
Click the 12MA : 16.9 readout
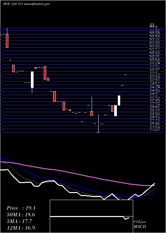tap(21, 228)
